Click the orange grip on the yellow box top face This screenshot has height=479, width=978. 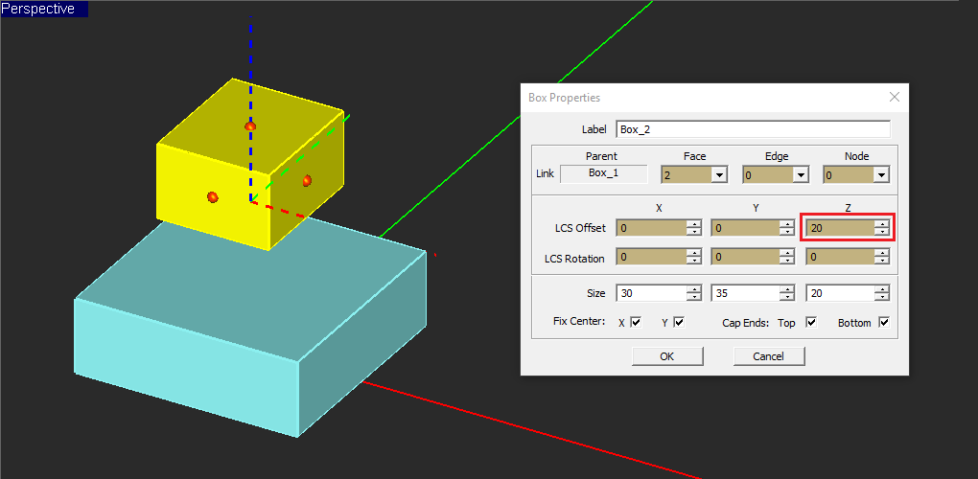click(250, 126)
